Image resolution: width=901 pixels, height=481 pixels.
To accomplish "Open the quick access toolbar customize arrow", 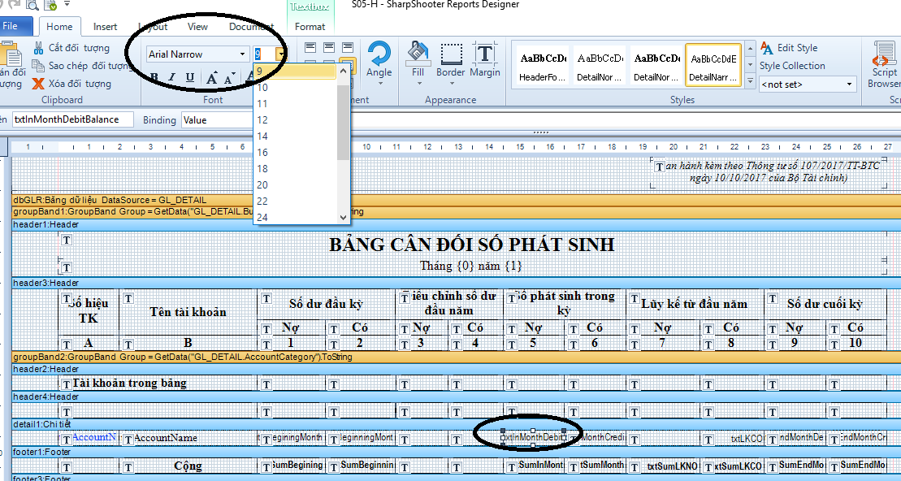I will click(x=67, y=5).
